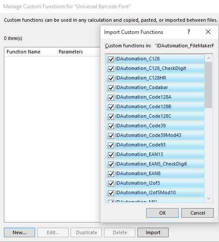Select the IDAutomation_Code128B function name
Image resolution: width=219 pixels, height=242 pixels.
(x=143, y=106)
